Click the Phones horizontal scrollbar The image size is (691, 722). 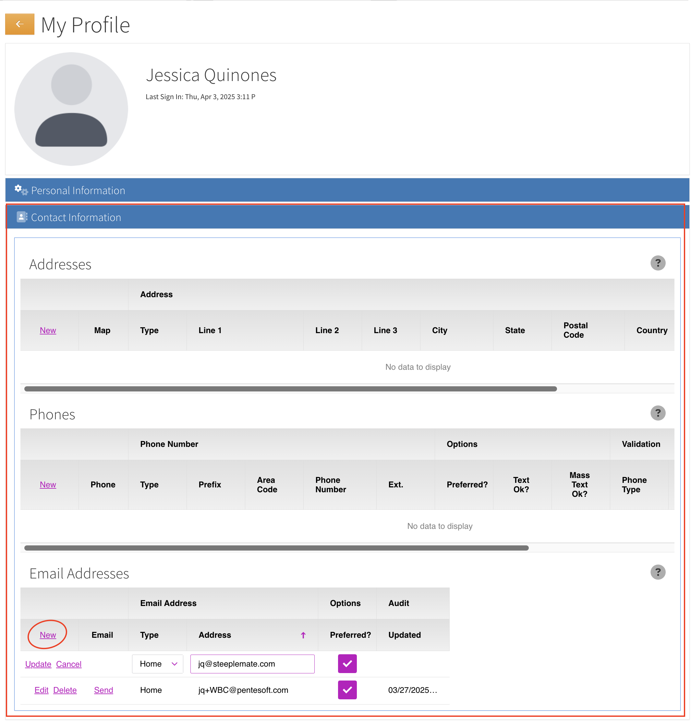coord(276,548)
